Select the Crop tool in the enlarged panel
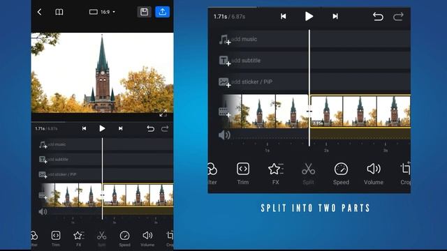Viewport: 447px width, 251px height. 405,174
